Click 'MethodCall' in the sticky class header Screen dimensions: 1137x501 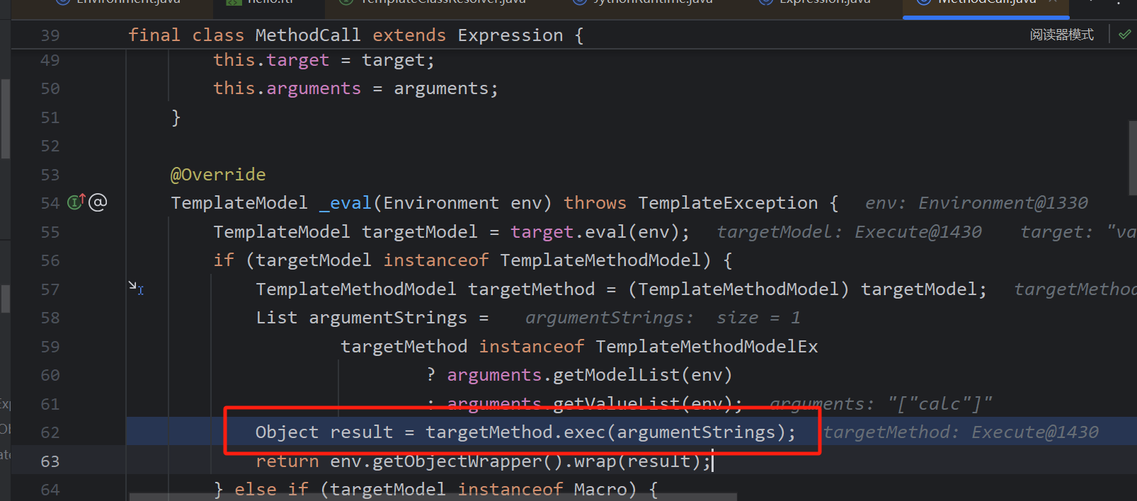pos(308,35)
